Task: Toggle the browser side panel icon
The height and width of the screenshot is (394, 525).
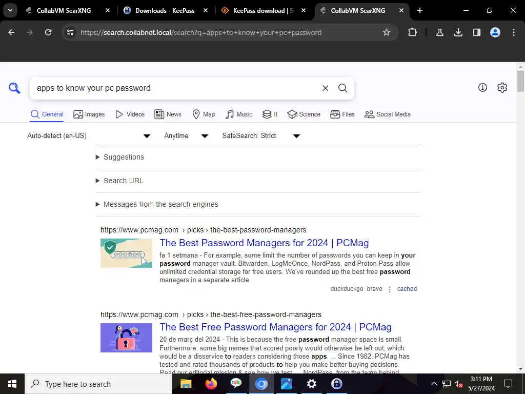Action: (x=476, y=32)
